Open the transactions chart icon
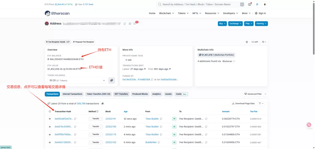 coord(102,104)
